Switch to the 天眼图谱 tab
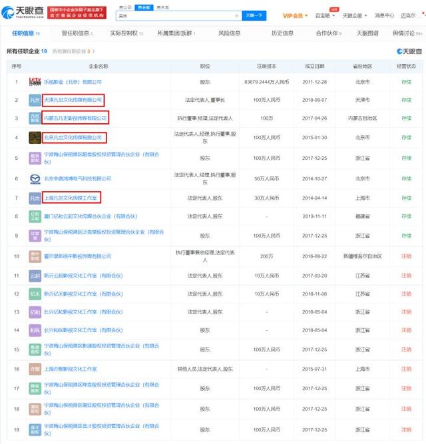Viewport: 426px width, 444px height. tap(367, 33)
